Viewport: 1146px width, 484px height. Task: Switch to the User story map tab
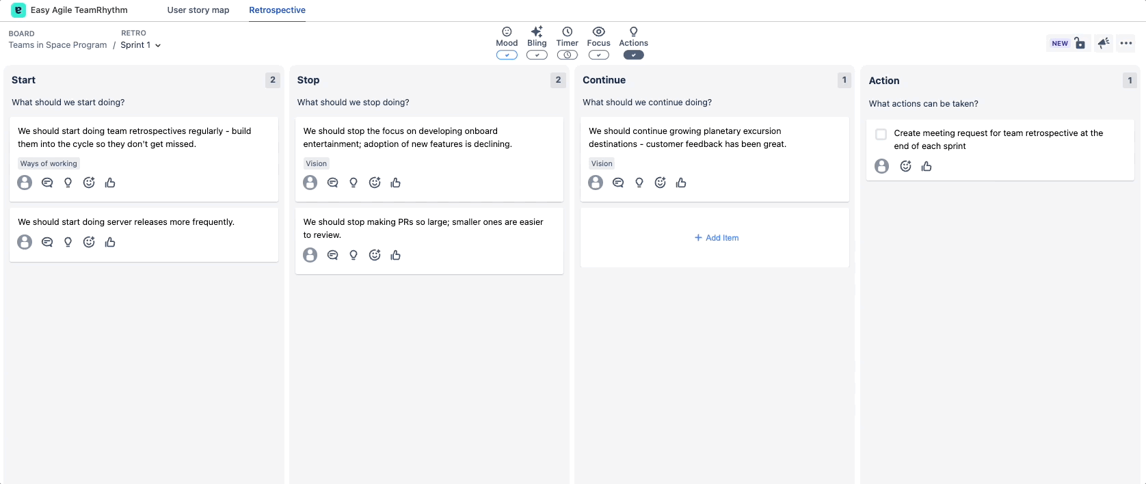click(198, 10)
